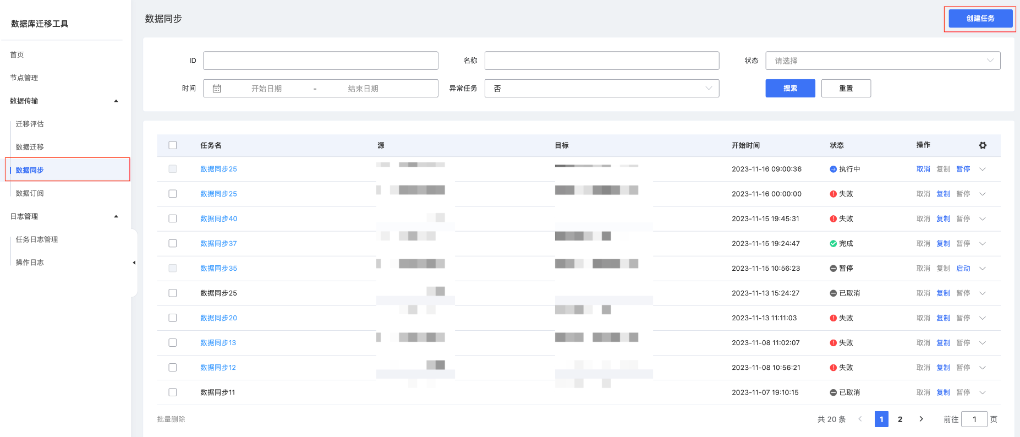Click 启动 for the paused 数据同步35 task
The image size is (1020, 437).
point(963,268)
